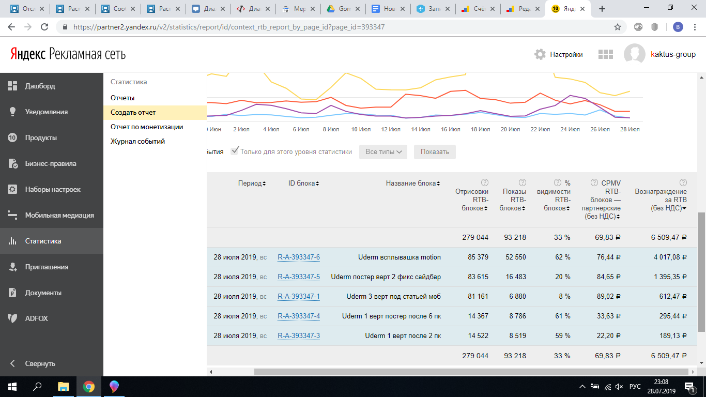Screen dimensions: 706x397
Task: Open the ADFOX fox icon
Action: [13, 319]
